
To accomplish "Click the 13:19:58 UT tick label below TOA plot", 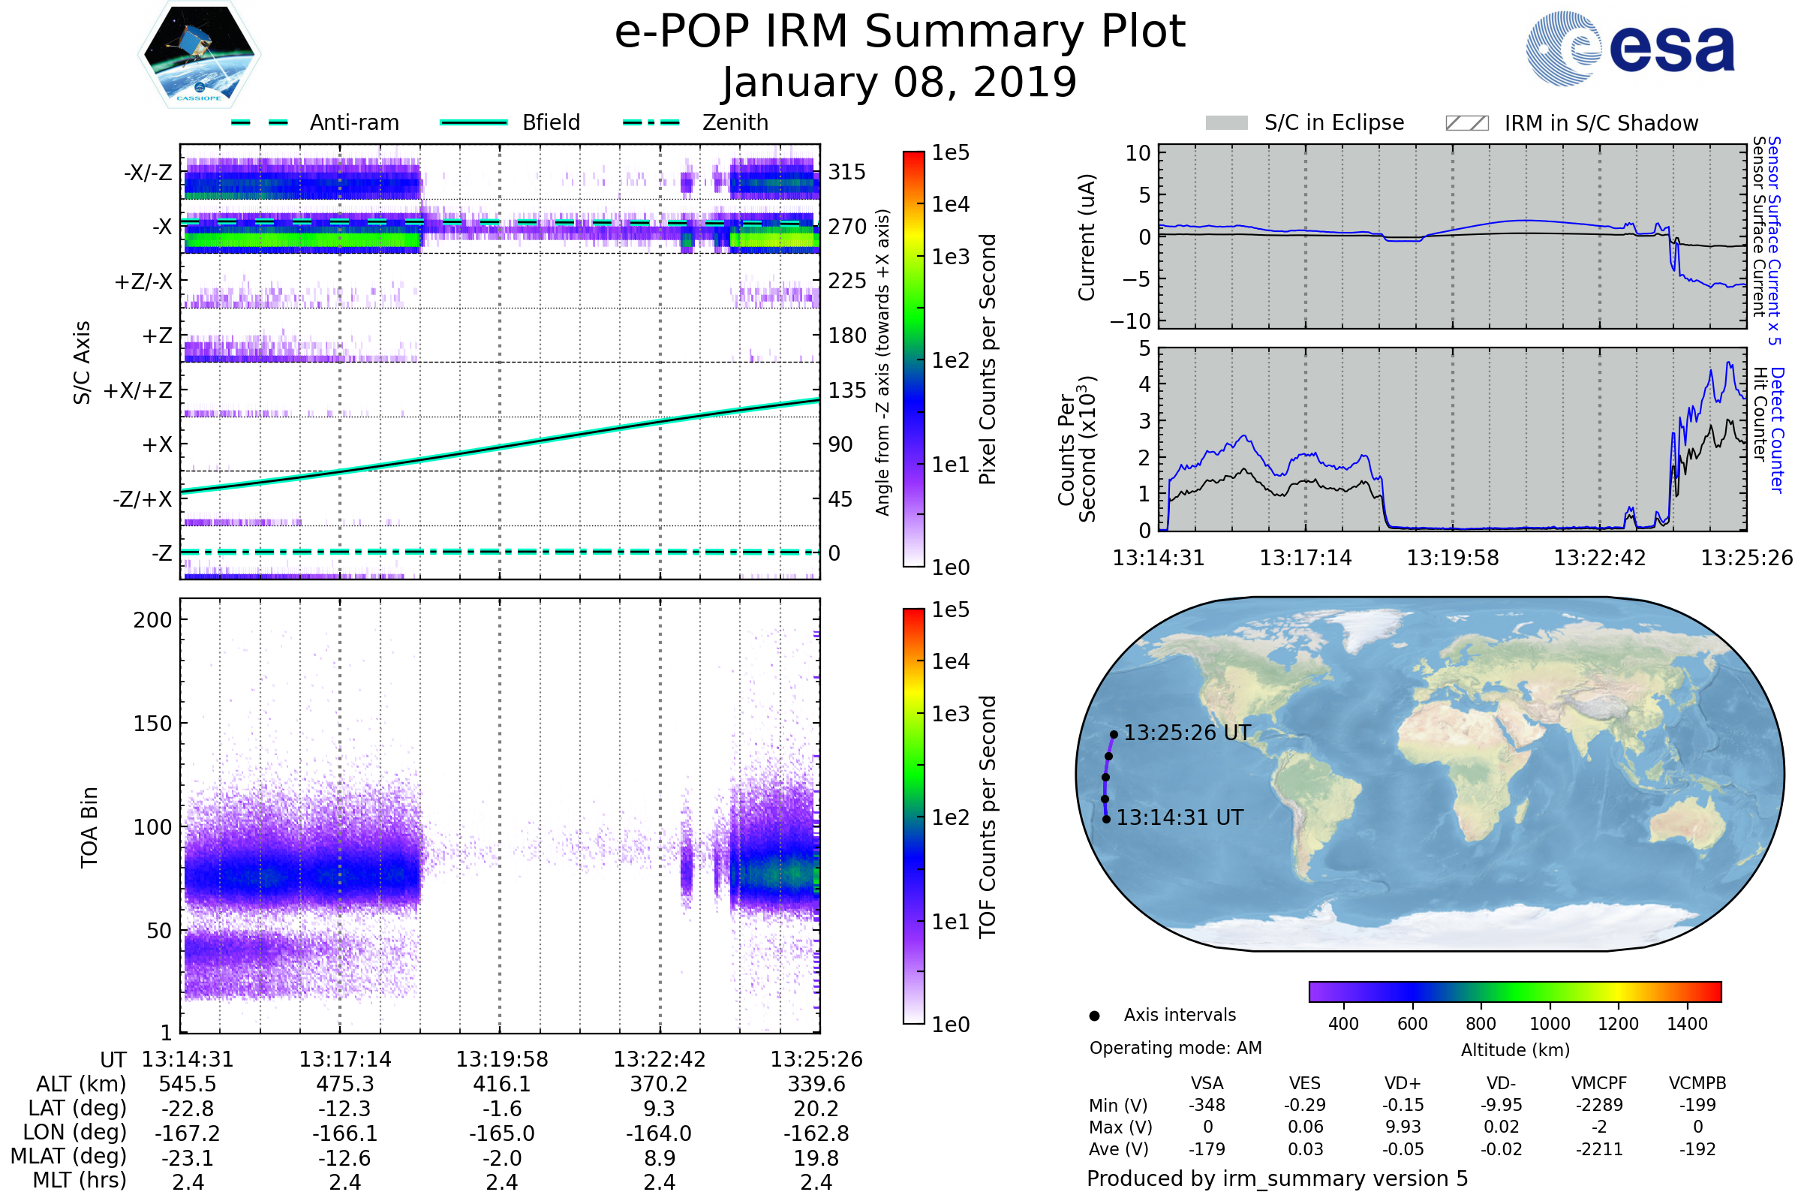I will (502, 1060).
